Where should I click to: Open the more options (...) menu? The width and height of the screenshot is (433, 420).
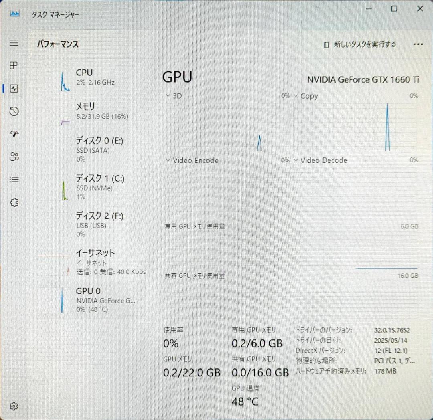tap(419, 44)
